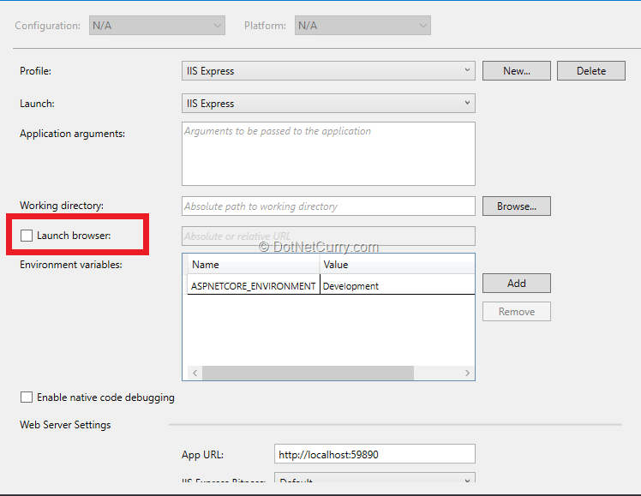The image size is (641, 496).
Task: Add an environment variable
Action: tap(517, 284)
